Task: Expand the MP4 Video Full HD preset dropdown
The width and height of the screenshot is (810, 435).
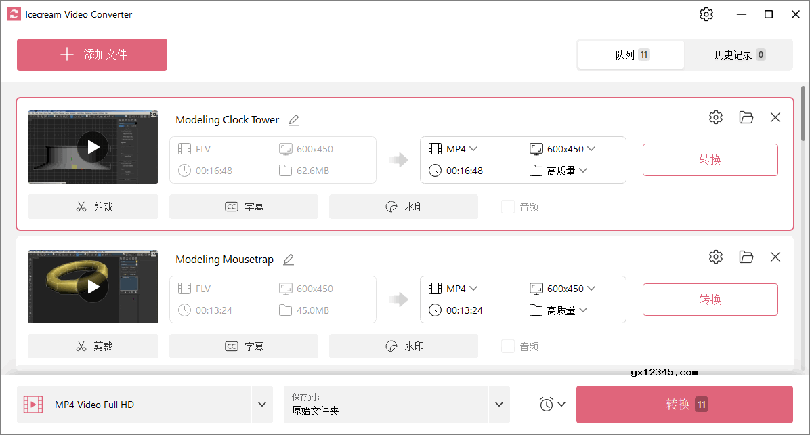Action: pos(262,405)
